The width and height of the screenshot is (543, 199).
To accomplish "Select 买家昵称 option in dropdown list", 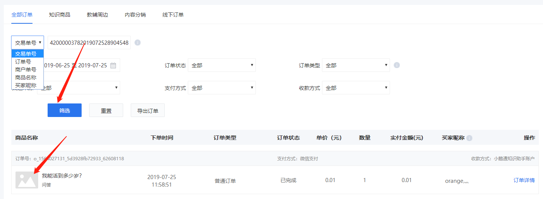I will click(28, 85).
